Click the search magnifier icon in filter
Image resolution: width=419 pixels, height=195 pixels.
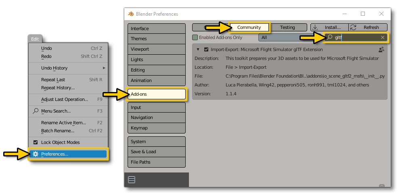[330, 37]
